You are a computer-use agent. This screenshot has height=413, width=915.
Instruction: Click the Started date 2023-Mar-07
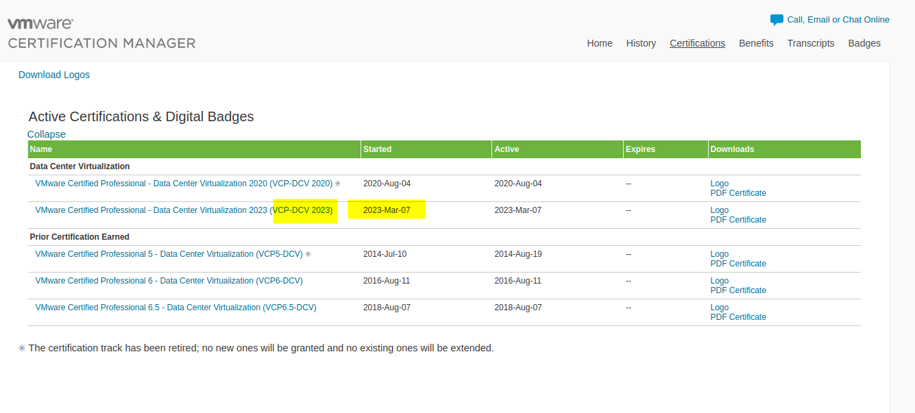(x=387, y=210)
